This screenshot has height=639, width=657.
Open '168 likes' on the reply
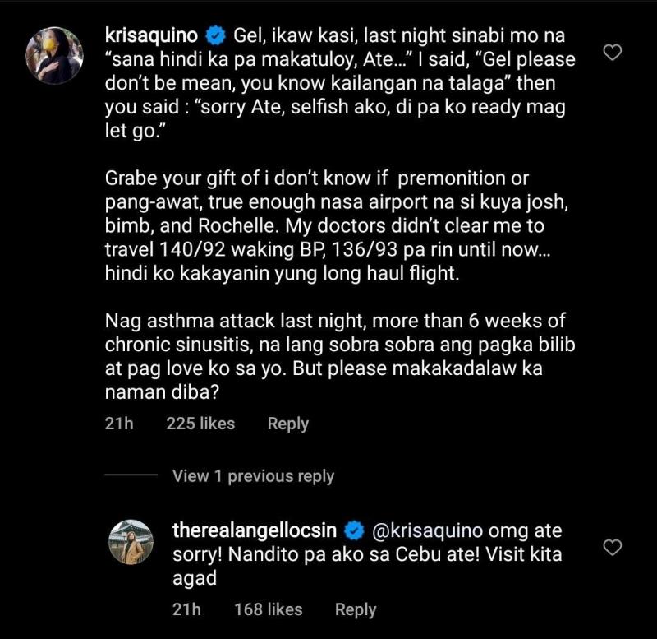tap(270, 609)
